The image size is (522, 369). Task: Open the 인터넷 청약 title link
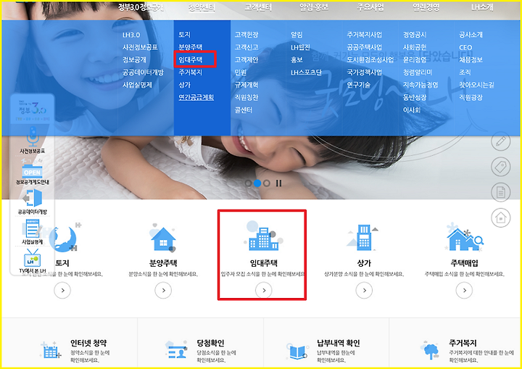pyautogui.click(x=88, y=343)
